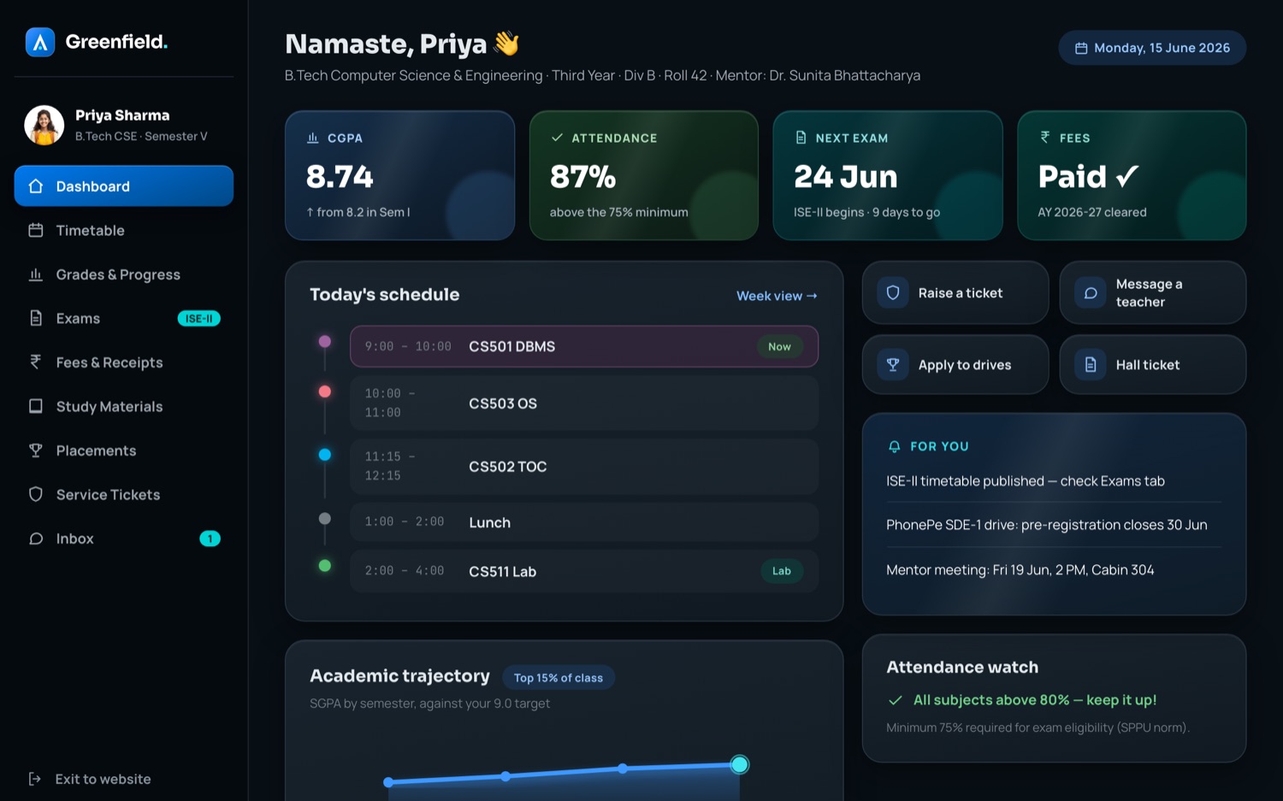Viewport: 1283px width, 801px height.
Task: Click Exit to website link
Action: [x=90, y=779]
